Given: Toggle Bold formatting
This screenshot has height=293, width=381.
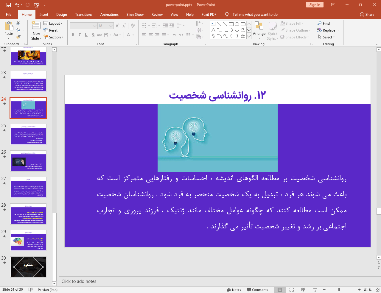Looking at the screenshot, I should pyautogui.click(x=73, y=35).
